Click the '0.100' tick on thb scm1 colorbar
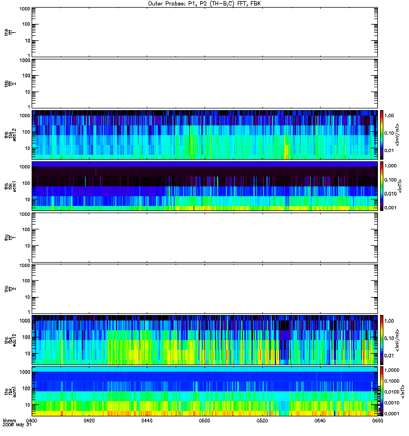 click(x=390, y=180)
